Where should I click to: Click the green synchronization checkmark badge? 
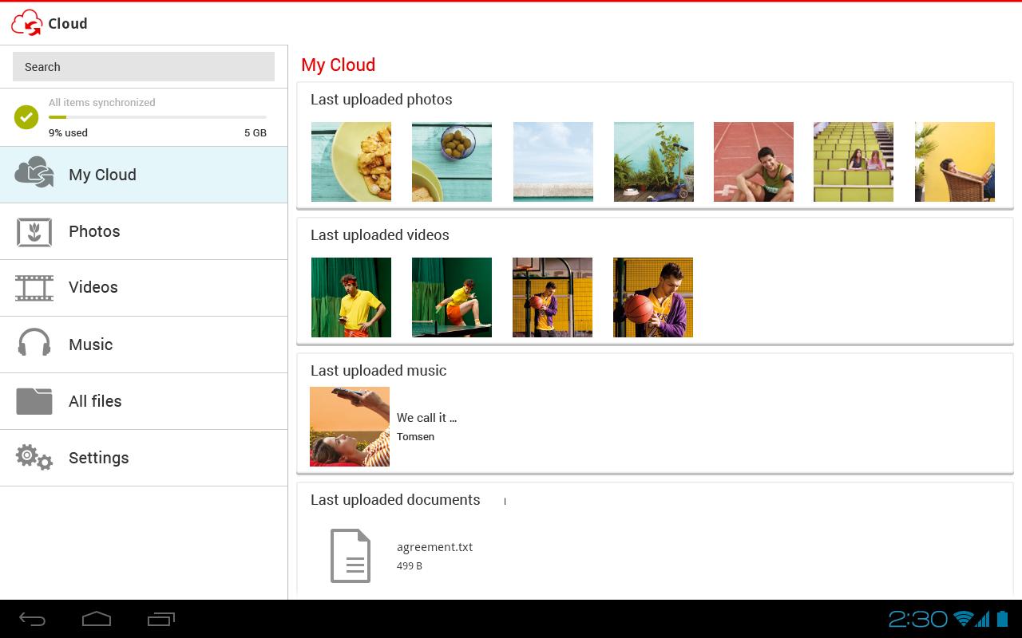(x=26, y=117)
